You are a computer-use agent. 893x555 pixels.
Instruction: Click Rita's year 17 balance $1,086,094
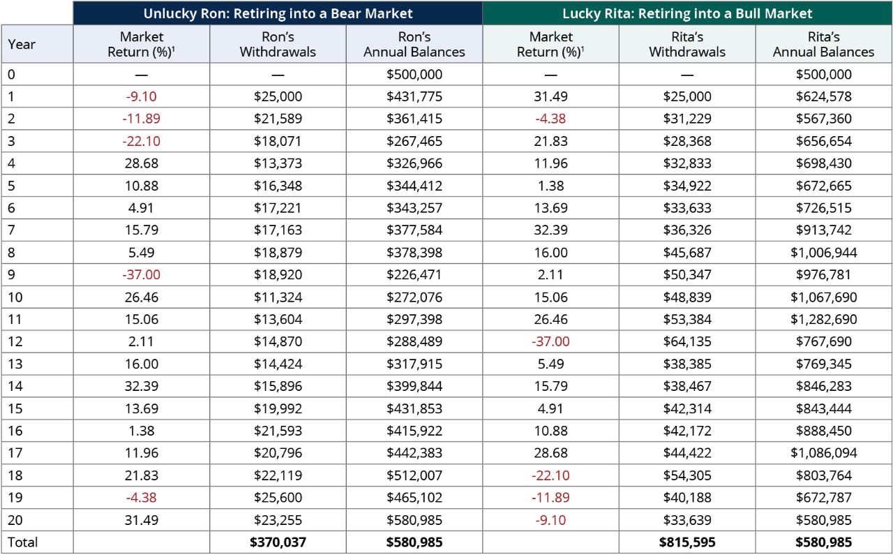tap(824, 453)
